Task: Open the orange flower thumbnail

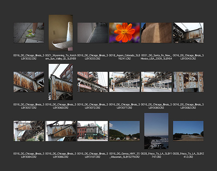Action: point(124,33)
